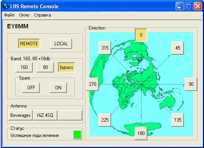Turn the Spare output ON
This screenshot has width=204, height=148.
58,88
